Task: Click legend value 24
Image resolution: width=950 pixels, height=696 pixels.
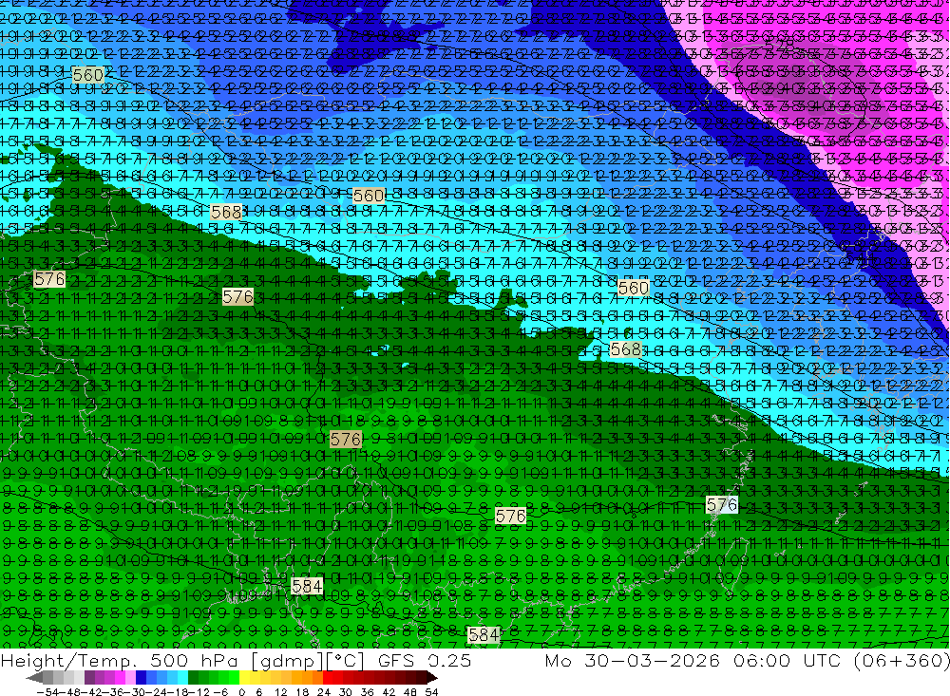Action: point(324,692)
